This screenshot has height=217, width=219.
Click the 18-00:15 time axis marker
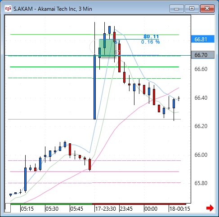[180, 209]
